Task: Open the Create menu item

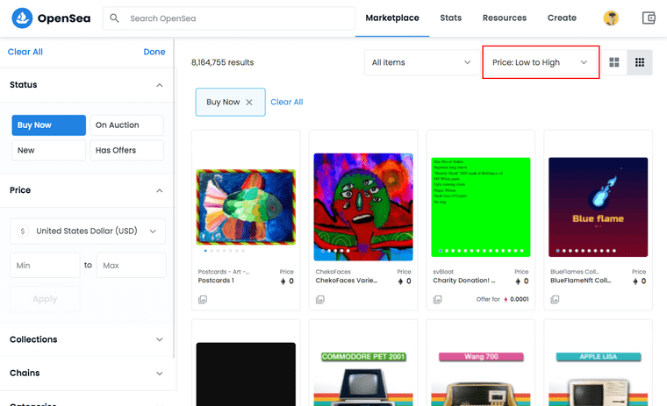Action: [562, 18]
